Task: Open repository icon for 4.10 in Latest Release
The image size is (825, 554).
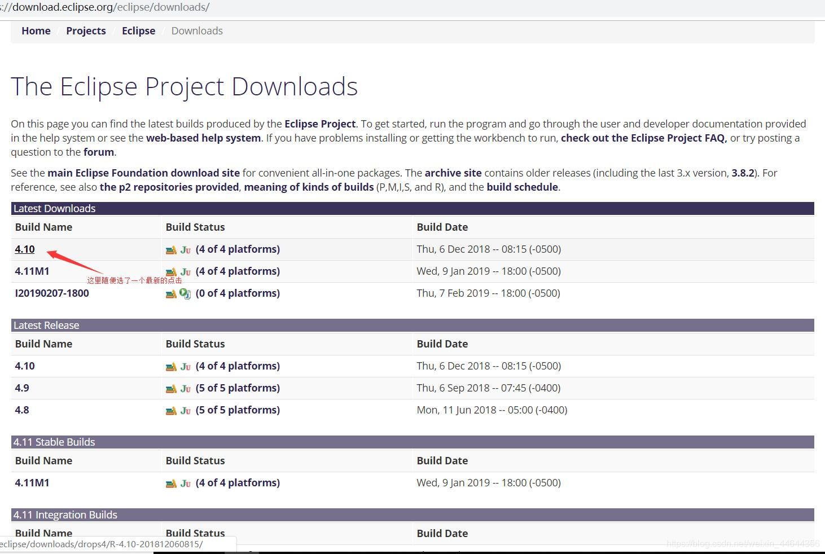Action: pos(171,367)
